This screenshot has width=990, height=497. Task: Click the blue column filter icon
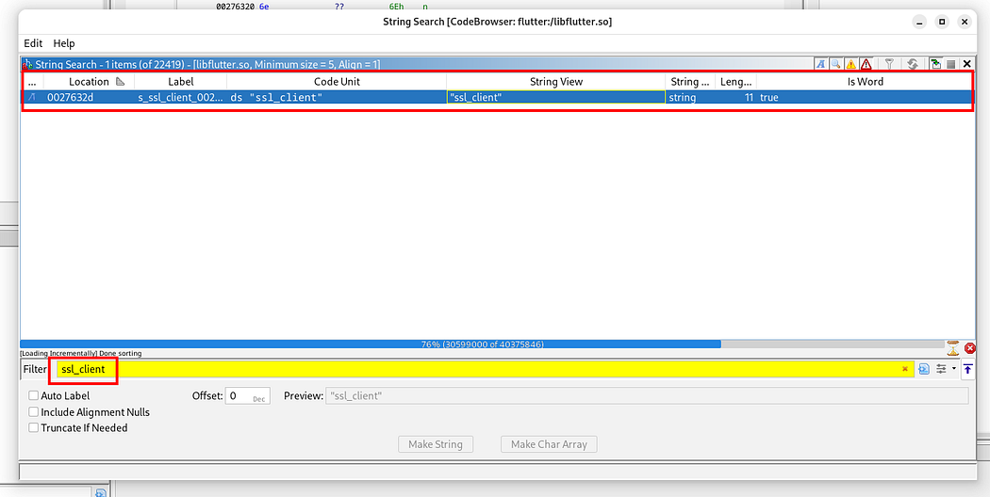click(x=924, y=369)
